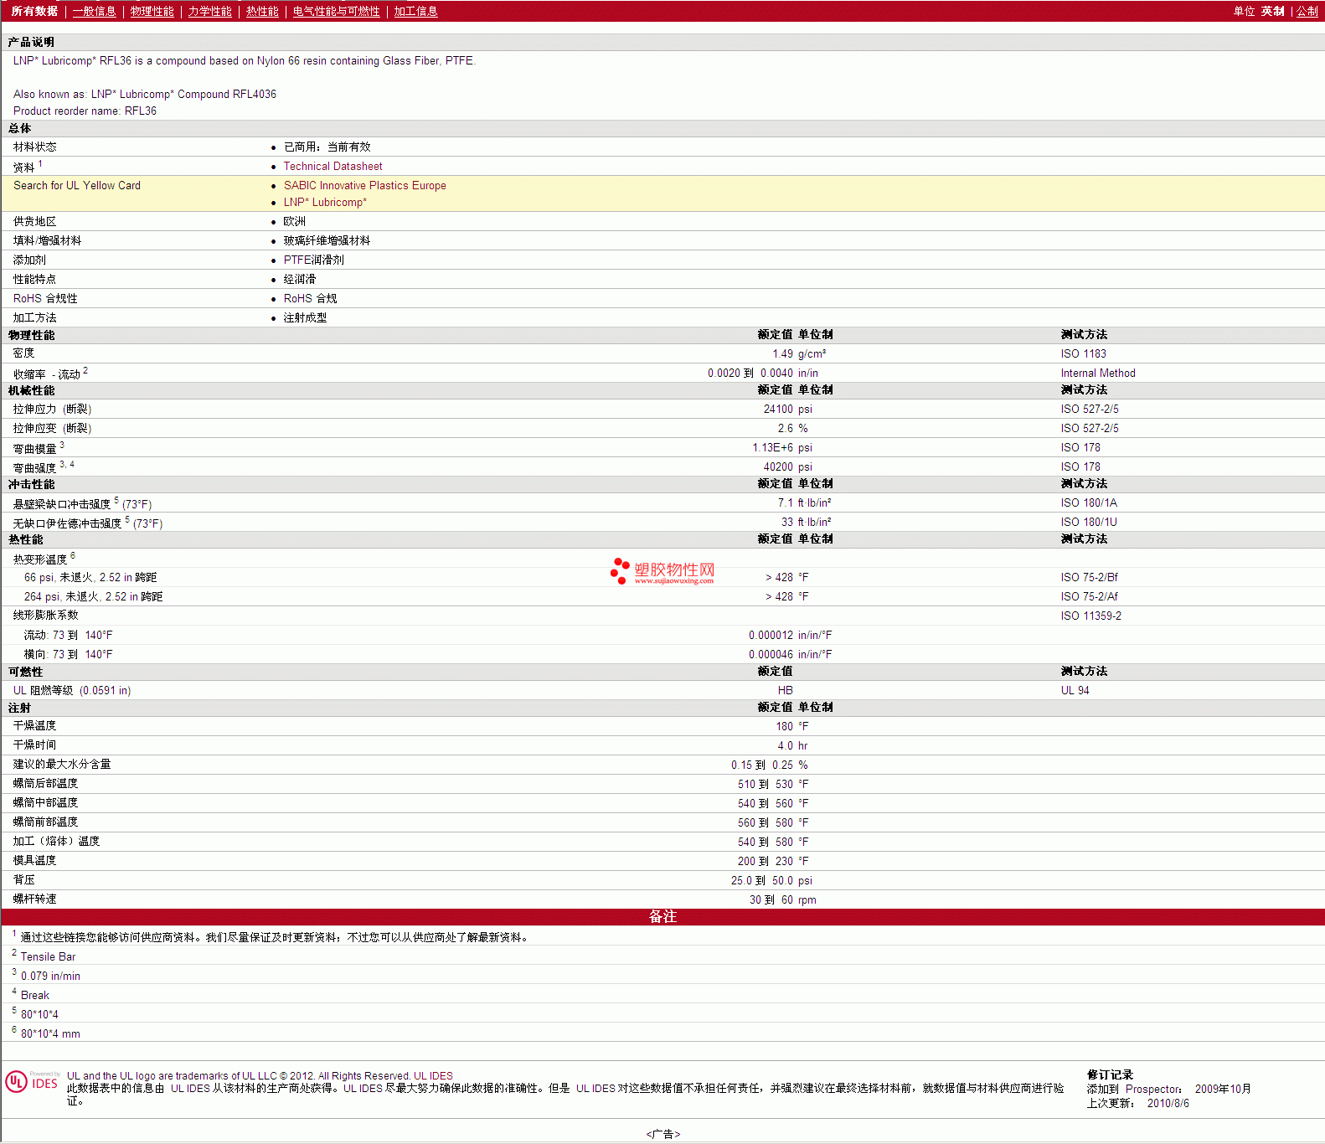This screenshot has height=1144, width=1325.
Task: Switch units to 公制
Action: pyautogui.click(x=1307, y=11)
